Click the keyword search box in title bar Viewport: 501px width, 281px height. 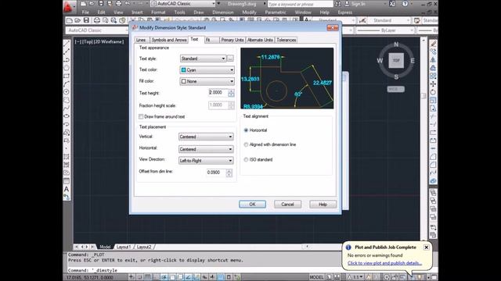300,4
